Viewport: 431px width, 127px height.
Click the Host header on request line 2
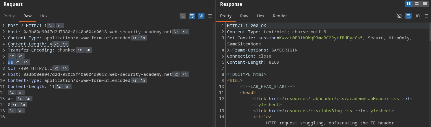tap(90, 32)
